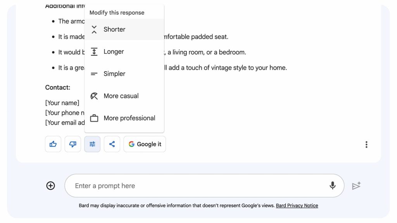This screenshot has height=223, width=397.
Task: Click the thumbs down icon
Action: pos(73,144)
